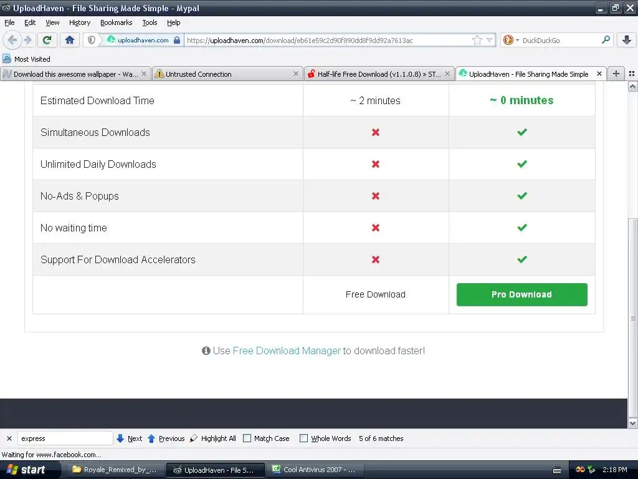638x479 pixels.
Task: Click the system tray clock 2:18 PM
Action: (615, 470)
